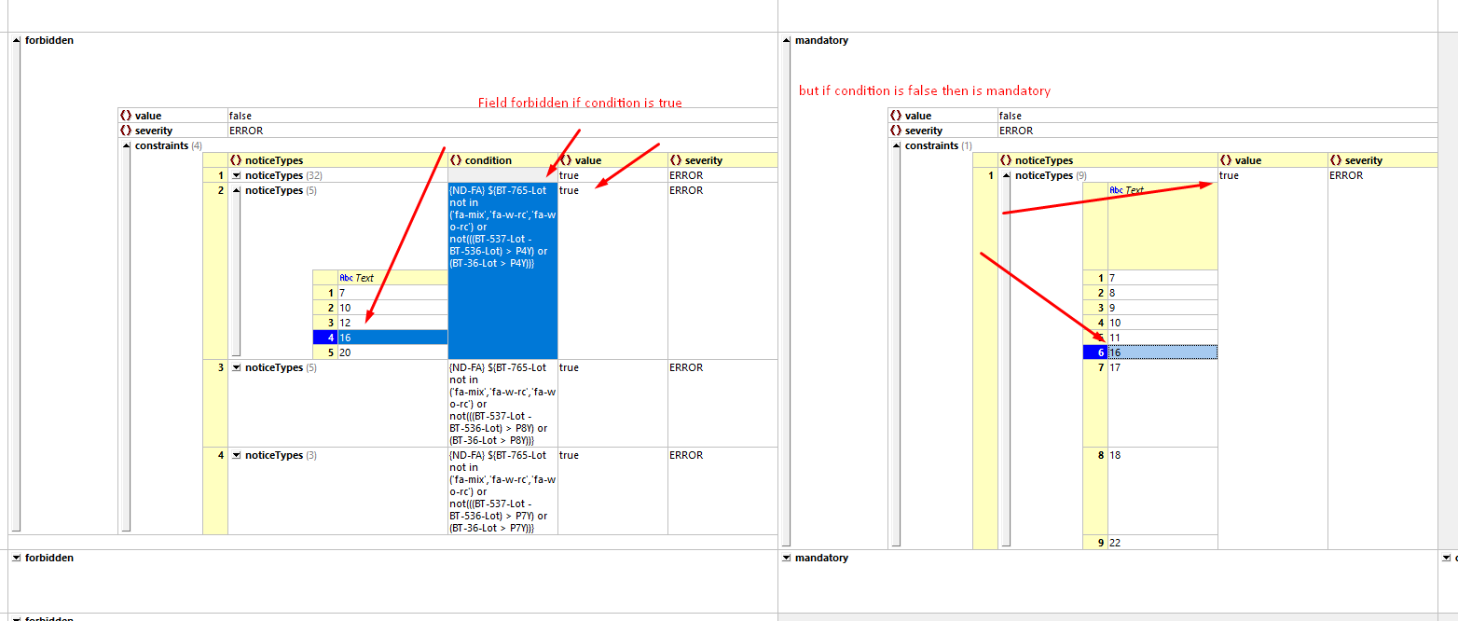
Task: Select the condition cell containing P7Y
Action: click(x=502, y=490)
